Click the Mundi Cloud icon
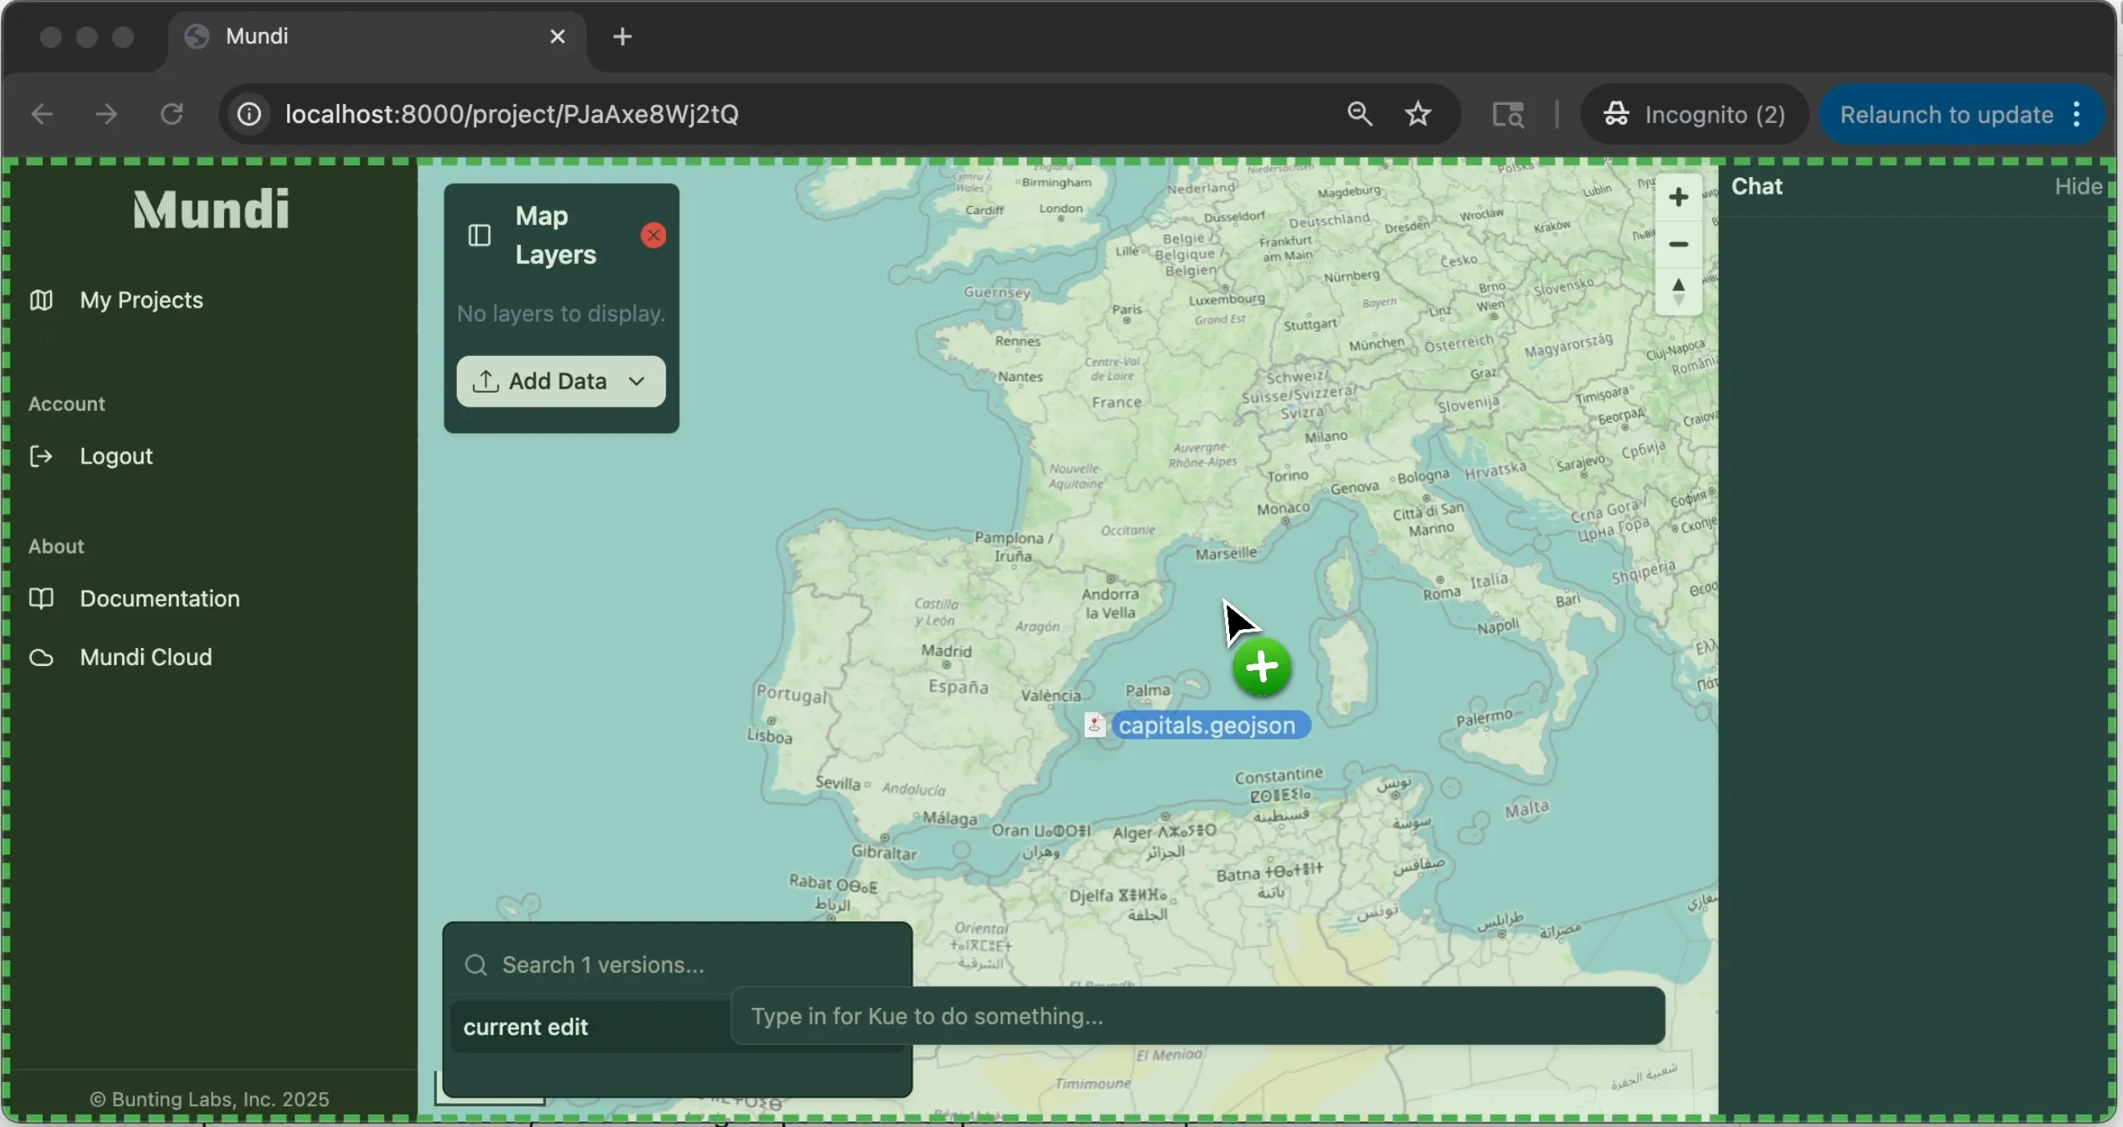2123x1127 pixels. (x=41, y=657)
